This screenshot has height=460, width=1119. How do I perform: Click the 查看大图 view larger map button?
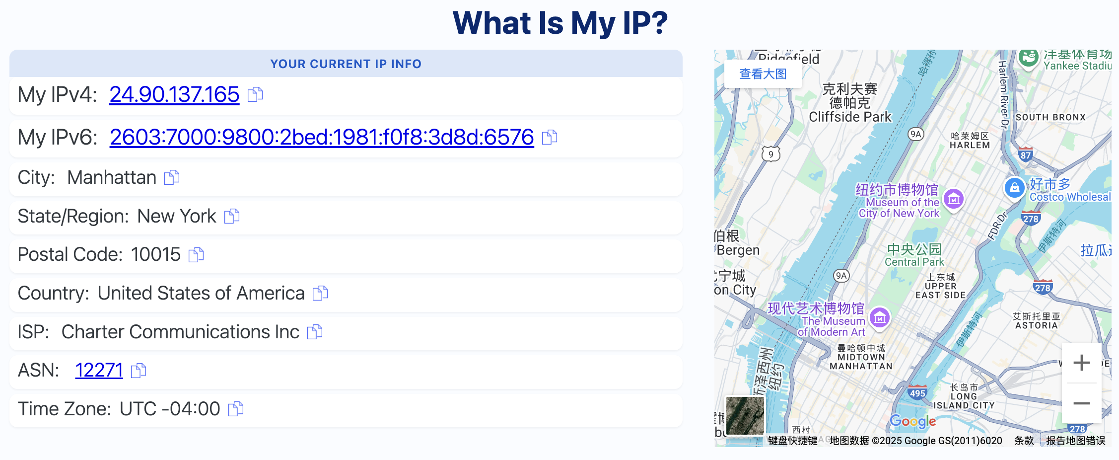pos(763,74)
